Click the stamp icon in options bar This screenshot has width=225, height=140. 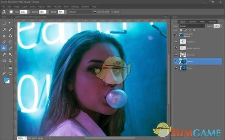pos(4,12)
